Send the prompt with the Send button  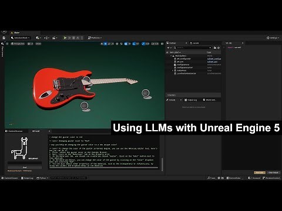pos(25,168)
